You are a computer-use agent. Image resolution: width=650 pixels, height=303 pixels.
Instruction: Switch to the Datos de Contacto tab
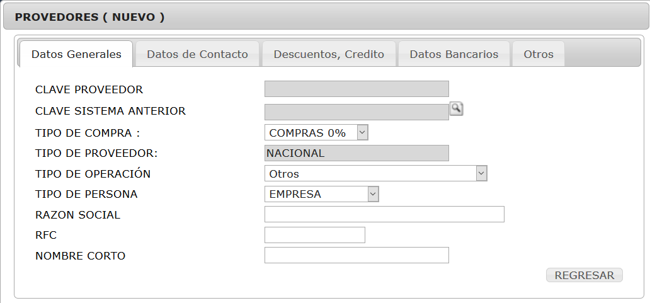pyautogui.click(x=197, y=54)
